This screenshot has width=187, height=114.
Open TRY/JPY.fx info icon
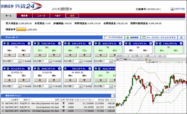90,68
